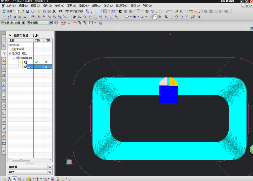Click green check mark of operation 1
The image size is (253, 181).
[36, 62]
